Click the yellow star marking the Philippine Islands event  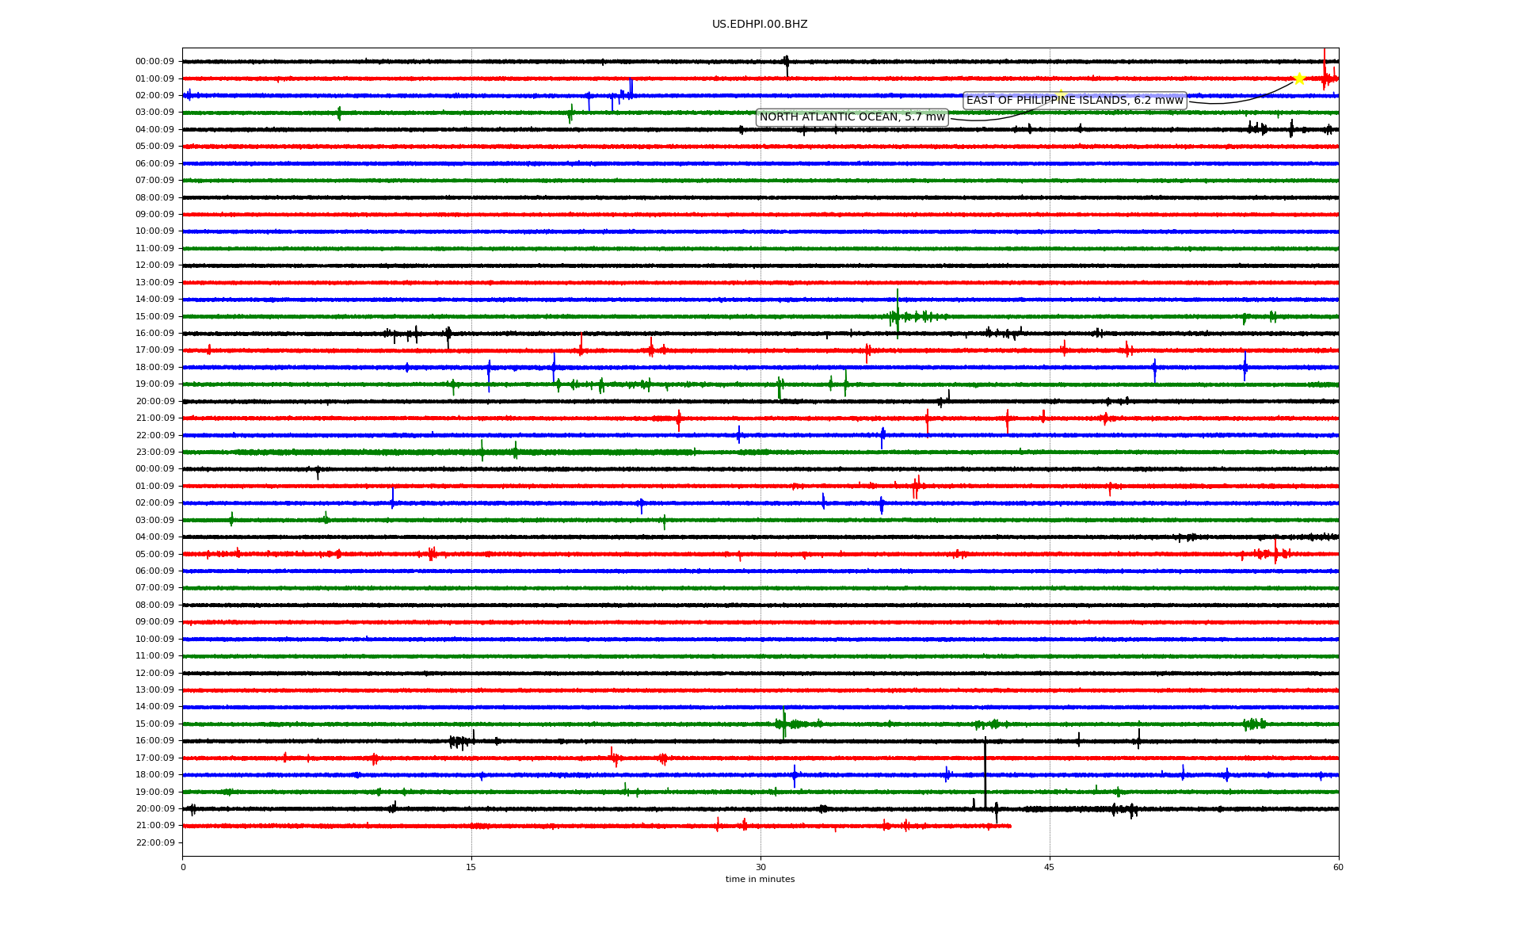pos(1299,78)
